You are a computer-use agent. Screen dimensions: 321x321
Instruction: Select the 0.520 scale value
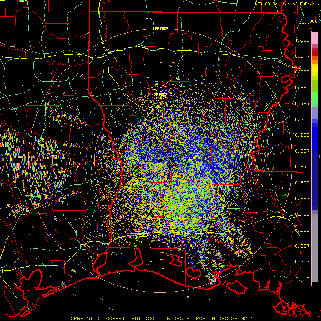[x=302, y=183]
